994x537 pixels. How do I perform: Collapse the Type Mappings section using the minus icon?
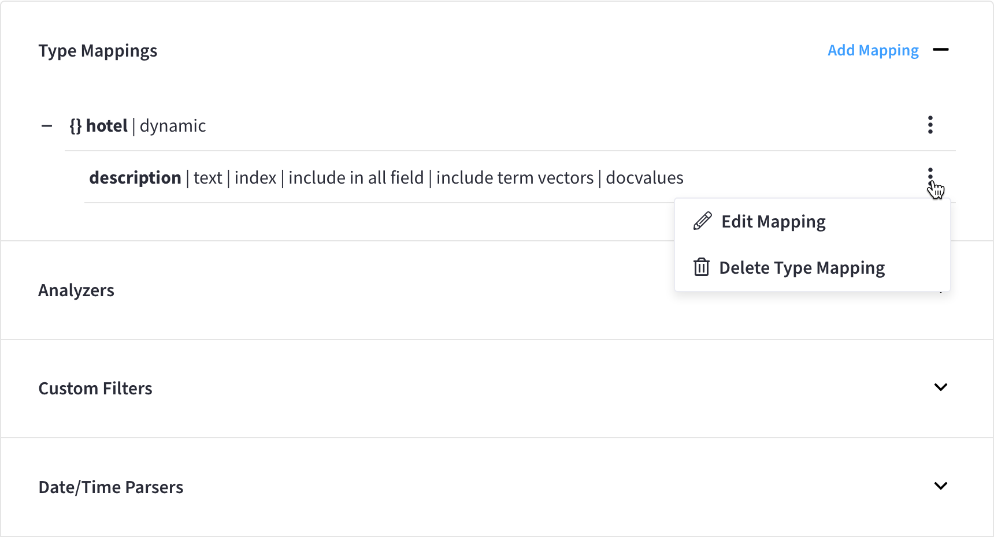coord(941,50)
